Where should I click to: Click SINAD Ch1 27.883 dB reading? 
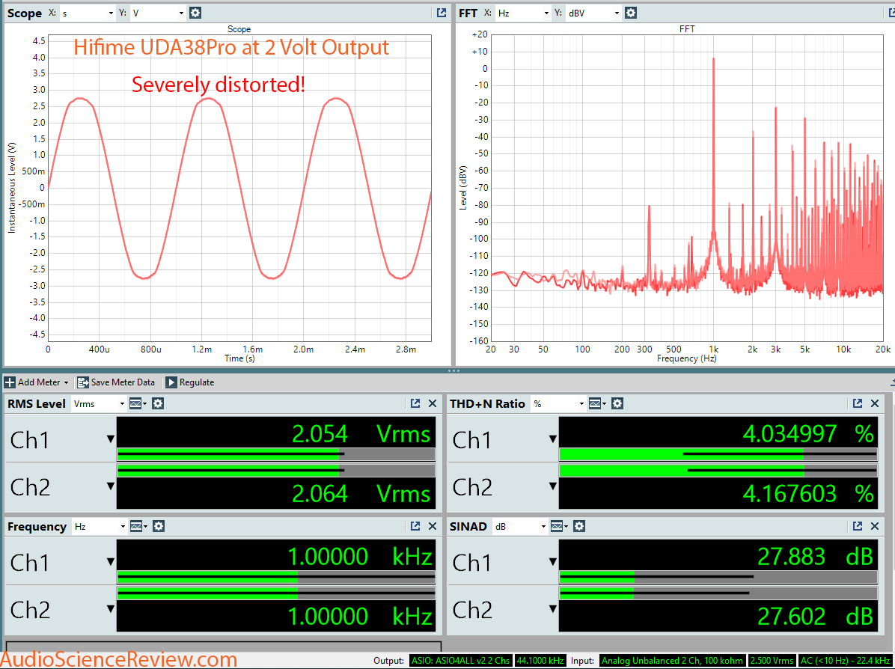(x=816, y=557)
